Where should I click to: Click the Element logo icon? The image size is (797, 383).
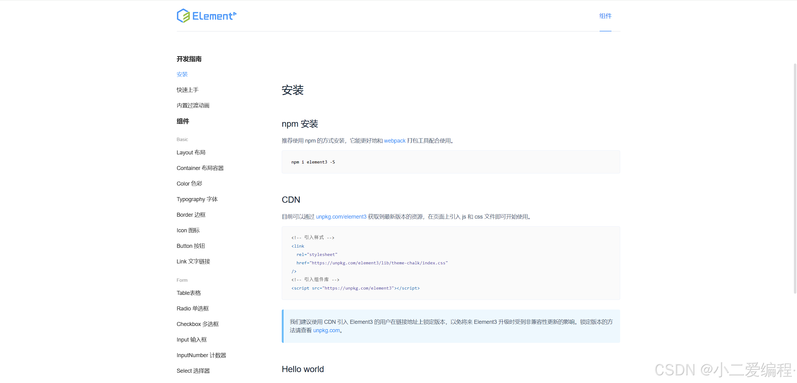[183, 16]
